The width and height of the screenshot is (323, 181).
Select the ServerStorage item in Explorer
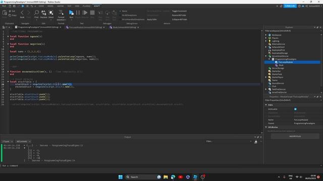pyautogui.click(x=278, y=68)
